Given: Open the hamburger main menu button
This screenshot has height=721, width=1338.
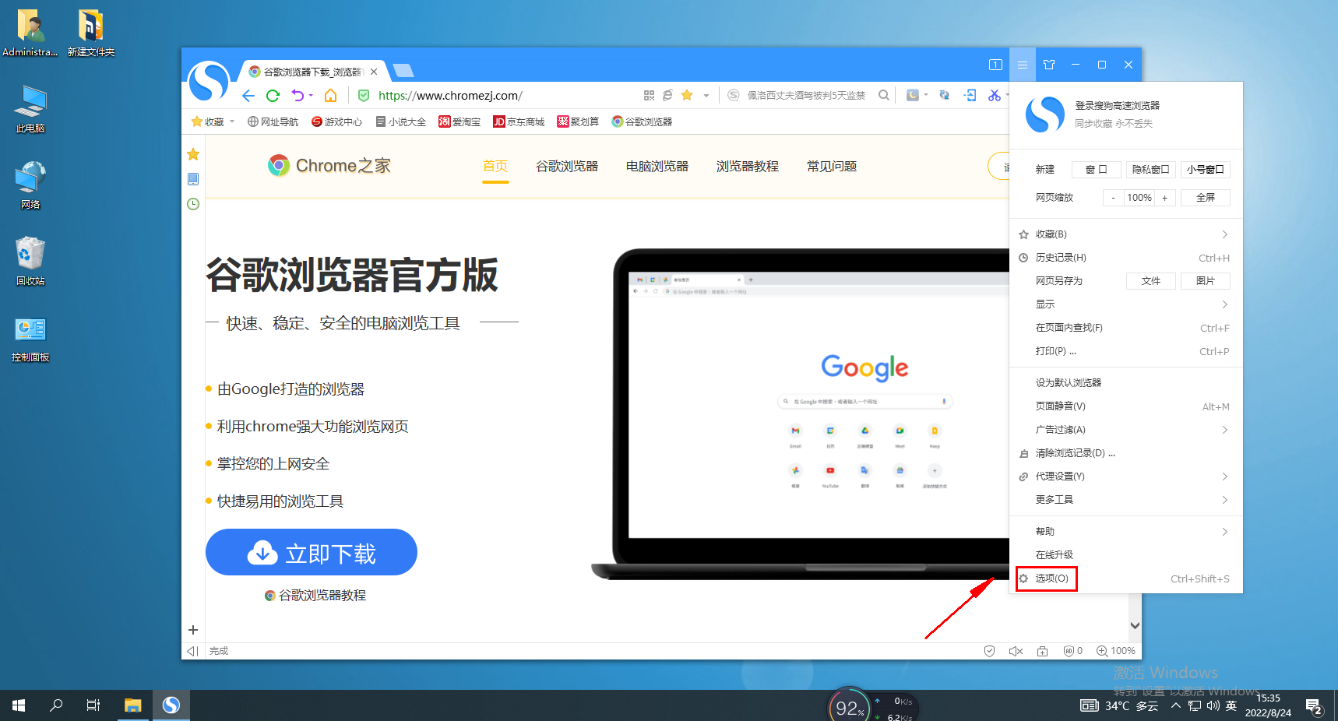Looking at the screenshot, I should 1023,65.
